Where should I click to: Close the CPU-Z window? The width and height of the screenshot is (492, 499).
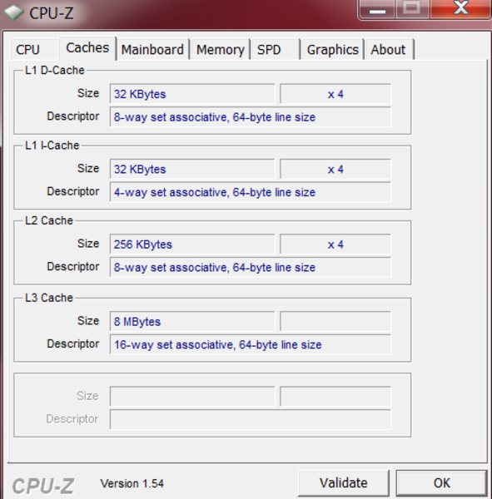tap(460, 9)
